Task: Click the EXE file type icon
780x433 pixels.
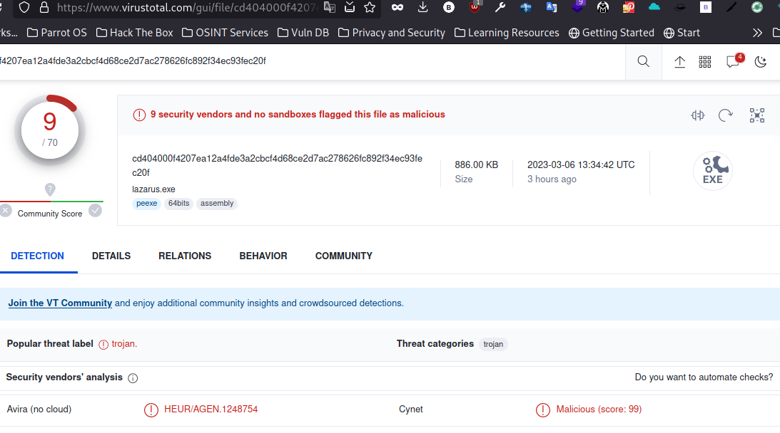Action: (x=713, y=171)
